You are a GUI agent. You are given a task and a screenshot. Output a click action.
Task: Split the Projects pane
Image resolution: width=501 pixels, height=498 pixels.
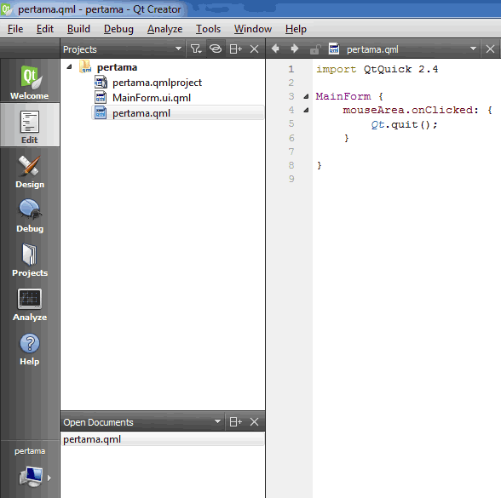pyautogui.click(x=236, y=49)
